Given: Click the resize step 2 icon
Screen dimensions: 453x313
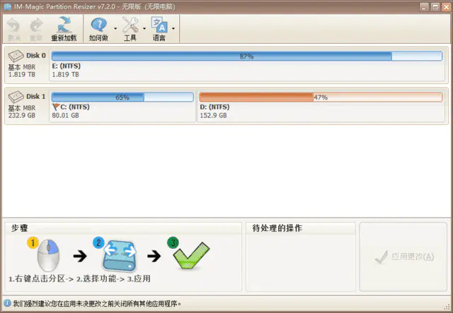Looking at the screenshot, I should (117, 254).
